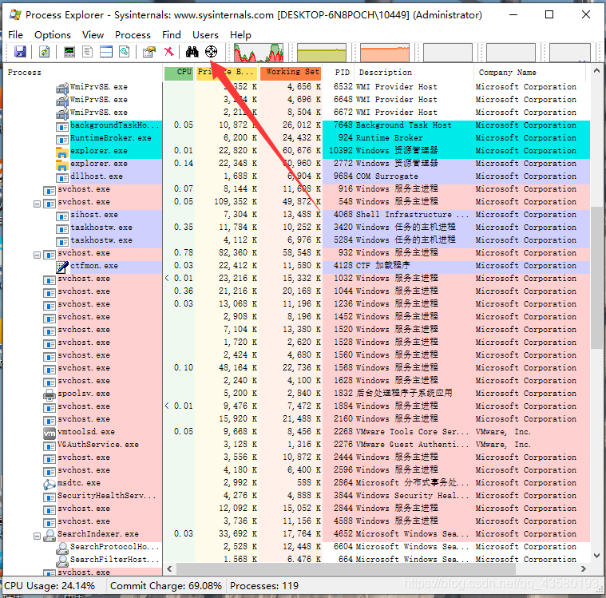Viewport: 606px width, 598px height.
Task: Click the ctfmon.exe pen icon
Action: [x=61, y=267]
